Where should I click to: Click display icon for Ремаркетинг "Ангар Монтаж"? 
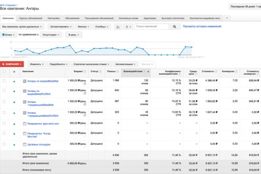click(x=24, y=134)
